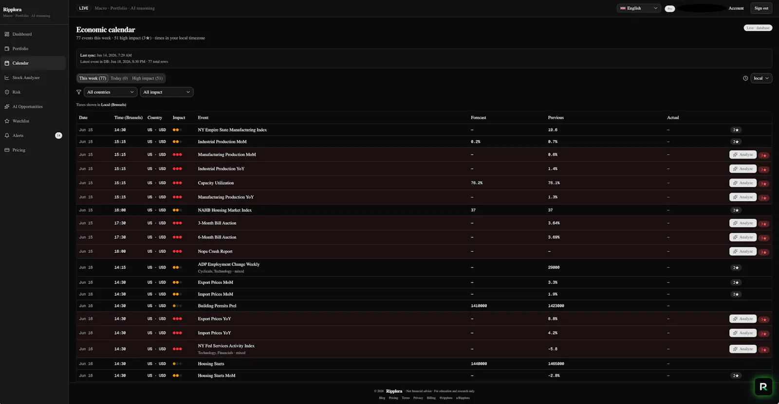Click the filter funnel icon

coord(79,92)
